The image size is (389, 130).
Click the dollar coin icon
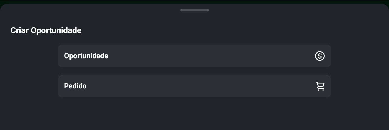[320, 56]
